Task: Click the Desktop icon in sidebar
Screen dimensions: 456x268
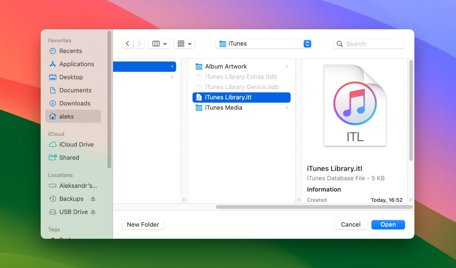Action: coord(53,77)
